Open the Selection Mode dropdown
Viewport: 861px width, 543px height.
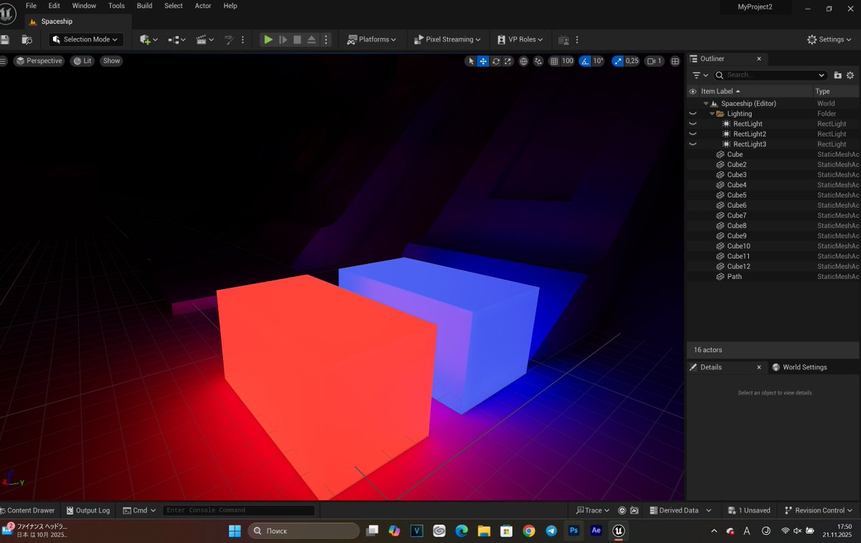(x=86, y=39)
